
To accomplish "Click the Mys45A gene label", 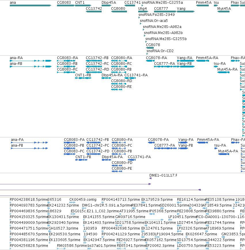I will click(224, 9).
